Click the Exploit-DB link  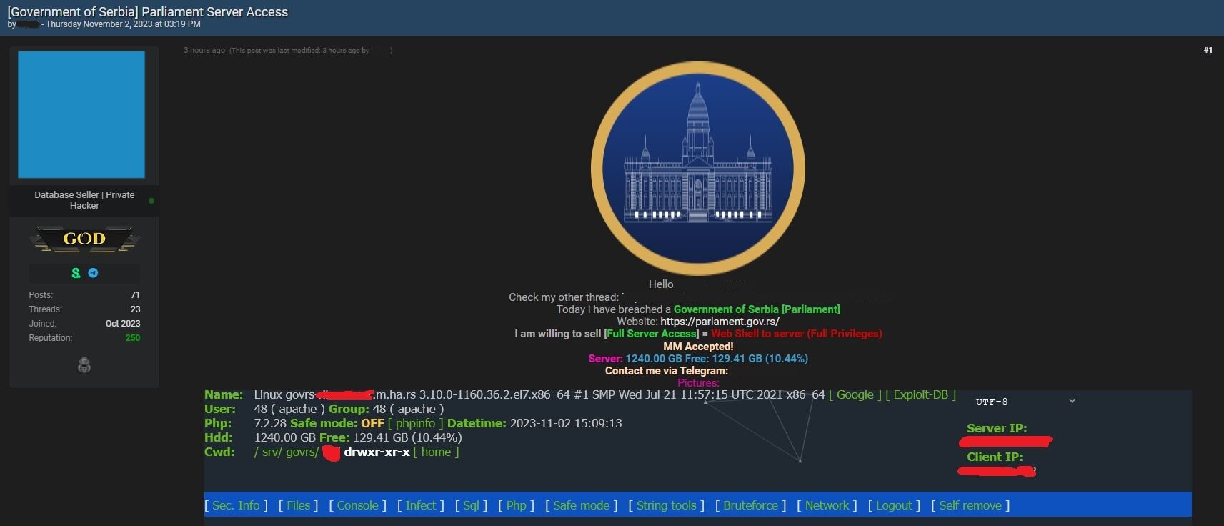point(921,394)
